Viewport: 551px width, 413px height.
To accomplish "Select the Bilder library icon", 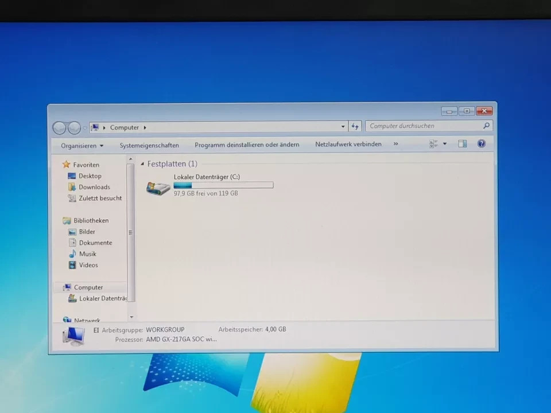I will [x=72, y=231].
